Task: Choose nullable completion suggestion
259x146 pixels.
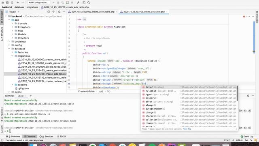Action: [189, 91]
